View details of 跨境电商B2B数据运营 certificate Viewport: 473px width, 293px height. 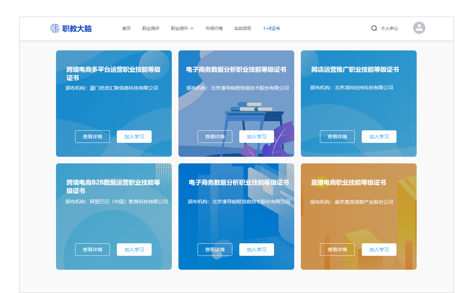(x=93, y=250)
